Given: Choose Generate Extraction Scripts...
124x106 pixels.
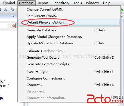Looking at the screenshot, I should (x=69, y=64).
